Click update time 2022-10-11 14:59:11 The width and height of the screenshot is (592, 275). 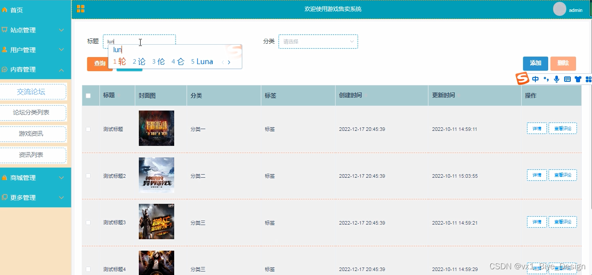coord(455,129)
